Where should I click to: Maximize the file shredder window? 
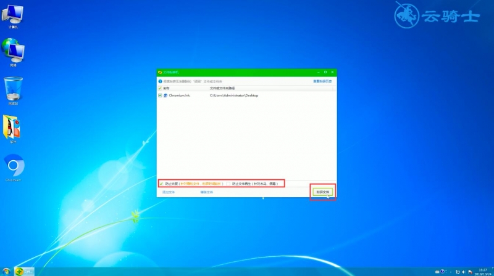tap(325, 72)
